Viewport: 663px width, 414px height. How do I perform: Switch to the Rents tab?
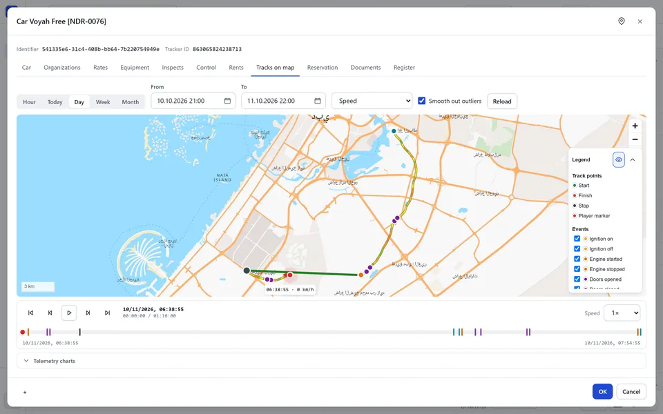pyautogui.click(x=236, y=68)
